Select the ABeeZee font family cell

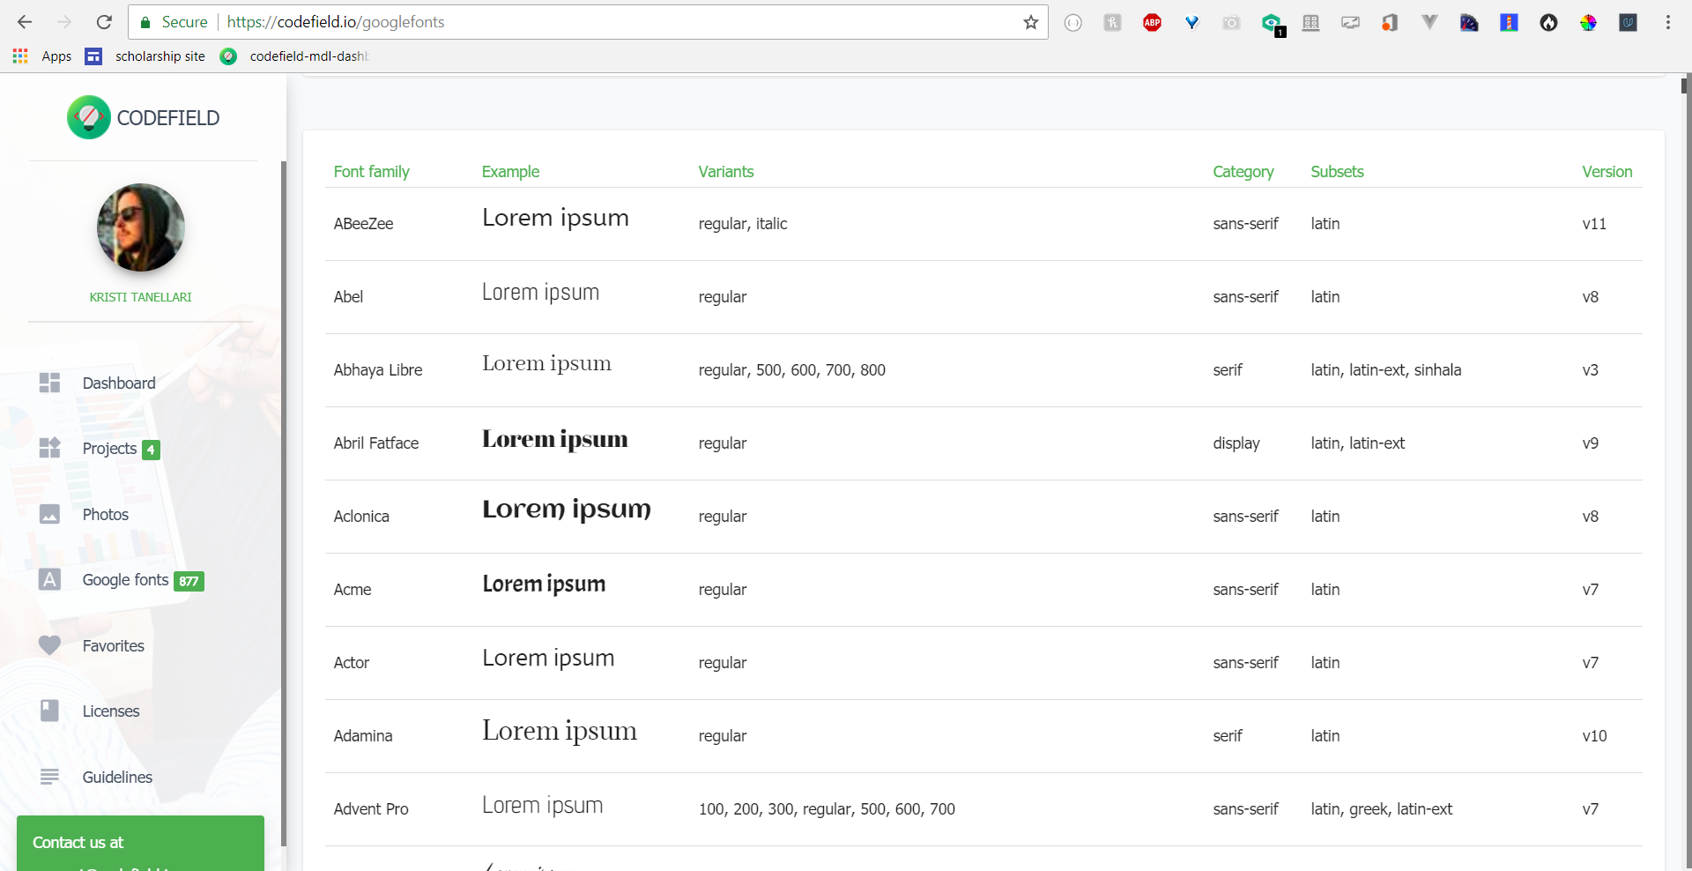[x=363, y=224]
